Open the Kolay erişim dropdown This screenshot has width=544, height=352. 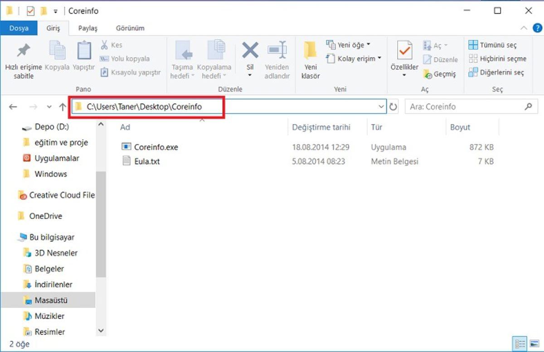point(355,58)
